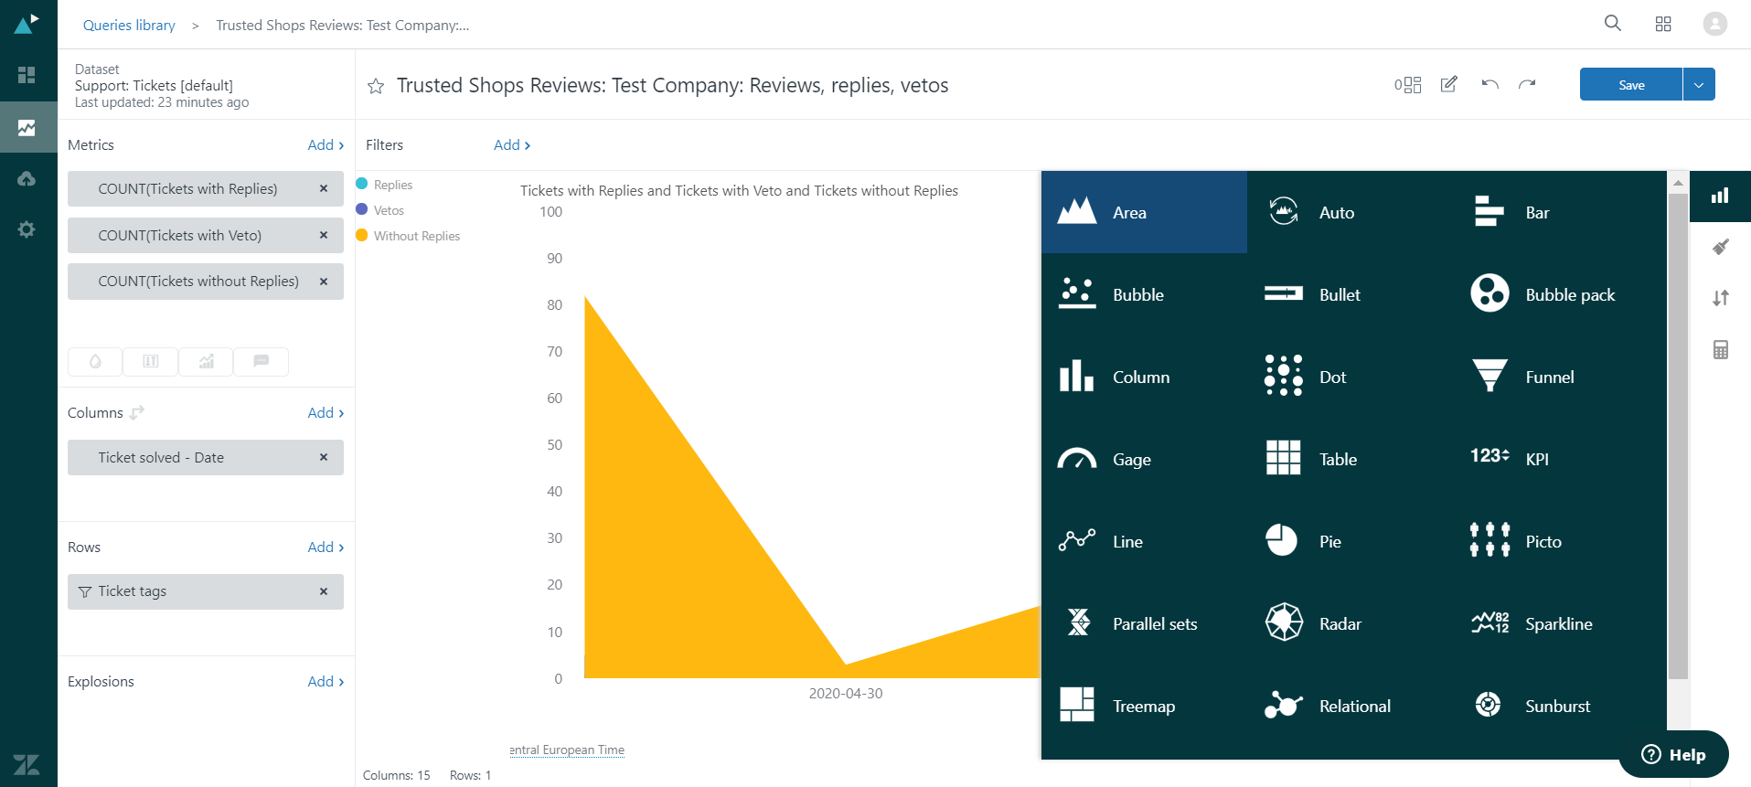Select the Pie chart type

point(1350,541)
